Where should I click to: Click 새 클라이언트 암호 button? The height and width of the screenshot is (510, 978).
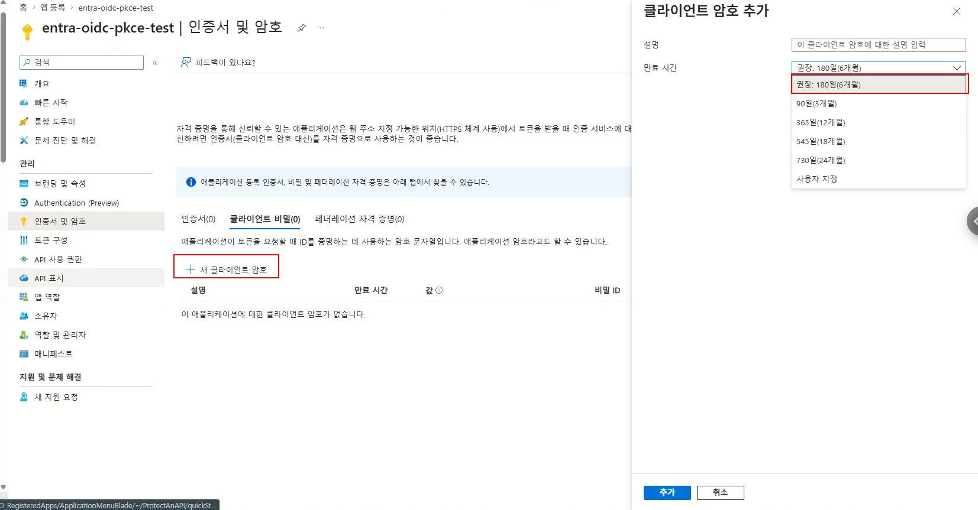[x=227, y=269]
